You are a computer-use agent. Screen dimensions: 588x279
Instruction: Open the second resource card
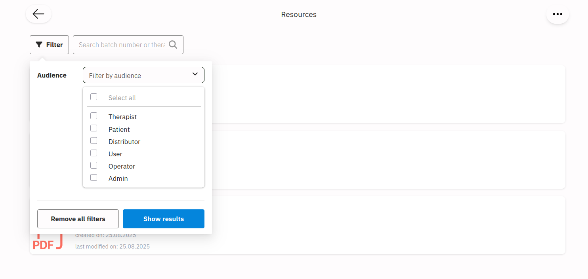388,160
